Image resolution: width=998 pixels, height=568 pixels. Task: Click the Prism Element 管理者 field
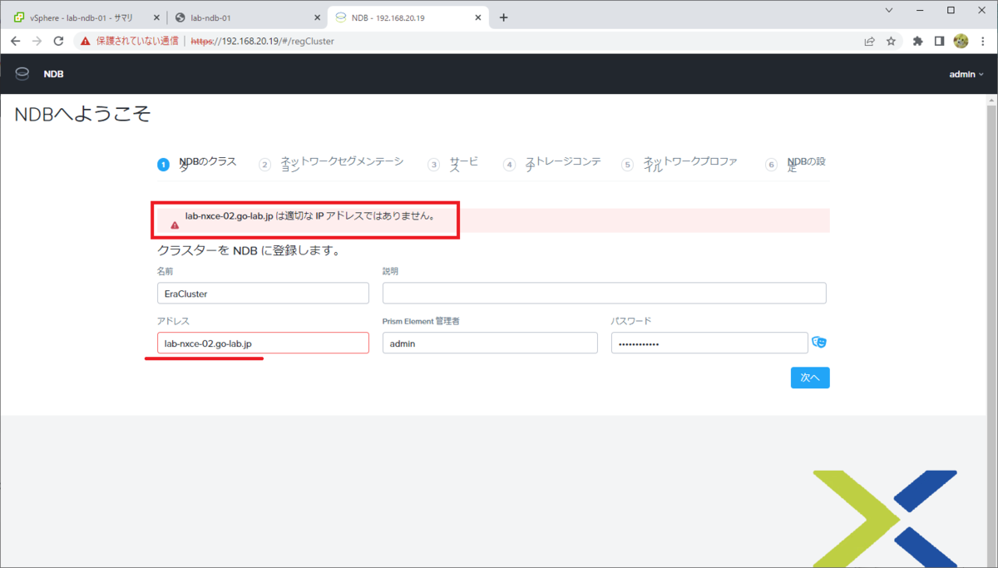(x=490, y=343)
